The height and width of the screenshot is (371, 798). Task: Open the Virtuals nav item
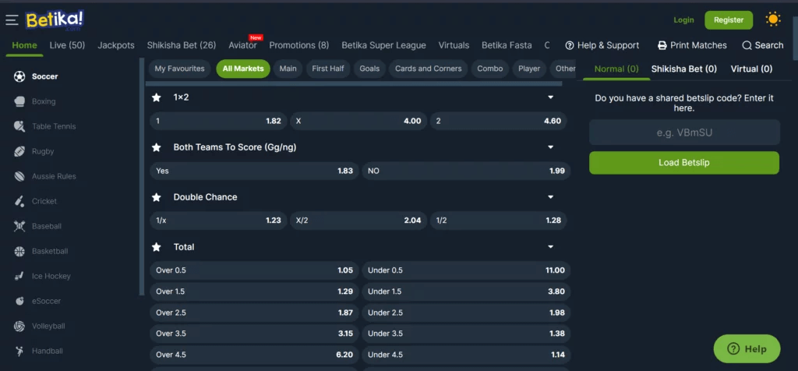(454, 45)
